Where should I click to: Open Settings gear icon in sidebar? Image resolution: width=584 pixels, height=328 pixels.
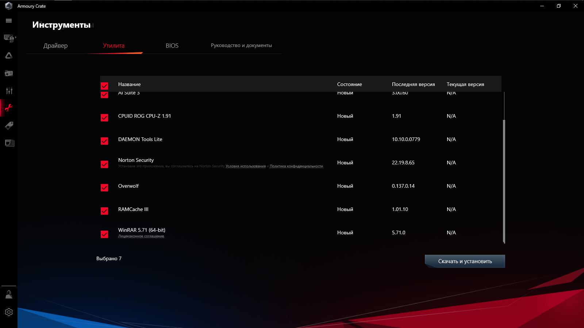tap(9, 312)
